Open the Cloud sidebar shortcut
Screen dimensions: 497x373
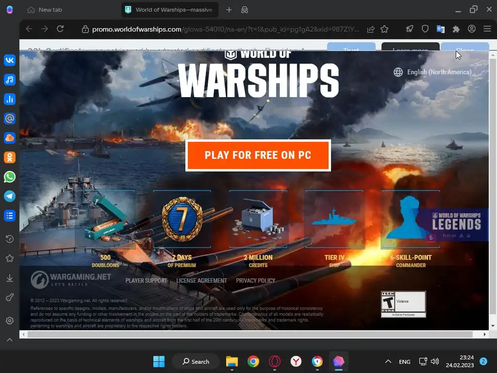(x=10, y=138)
